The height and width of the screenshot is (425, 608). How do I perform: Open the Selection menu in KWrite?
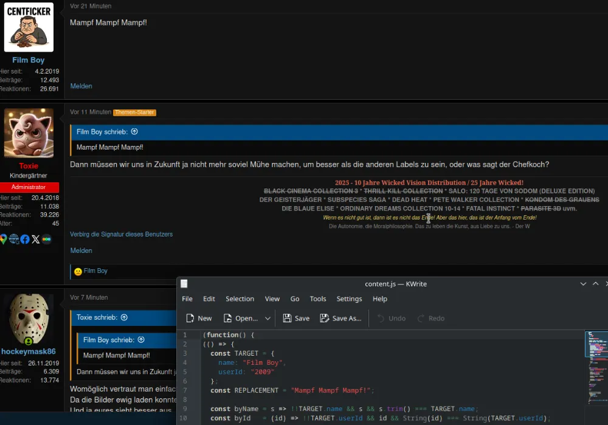click(x=240, y=299)
